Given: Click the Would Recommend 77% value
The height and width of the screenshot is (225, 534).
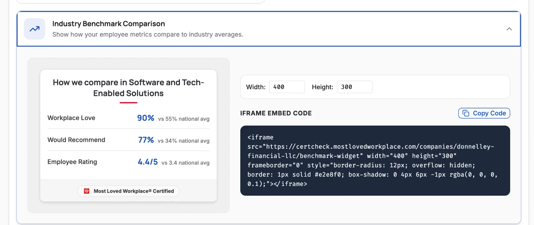Looking at the screenshot, I should [146, 140].
